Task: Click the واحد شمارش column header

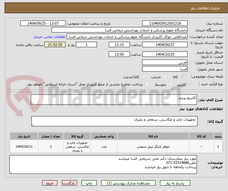Action: click(x=104, y=136)
